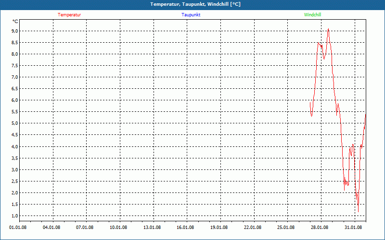Select the 5,5 y-axis value
385x240 pixels.
(x=15, y=111)
